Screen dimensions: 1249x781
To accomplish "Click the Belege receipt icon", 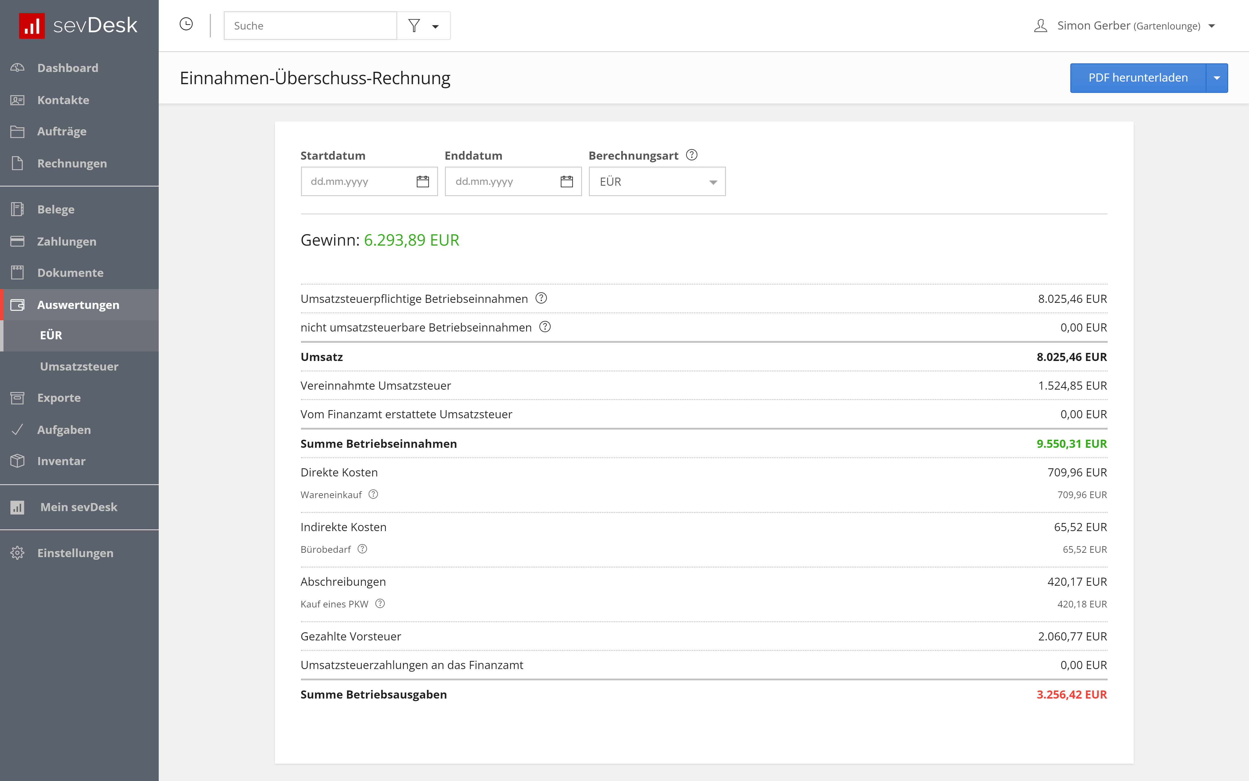I will pos(17,209).
